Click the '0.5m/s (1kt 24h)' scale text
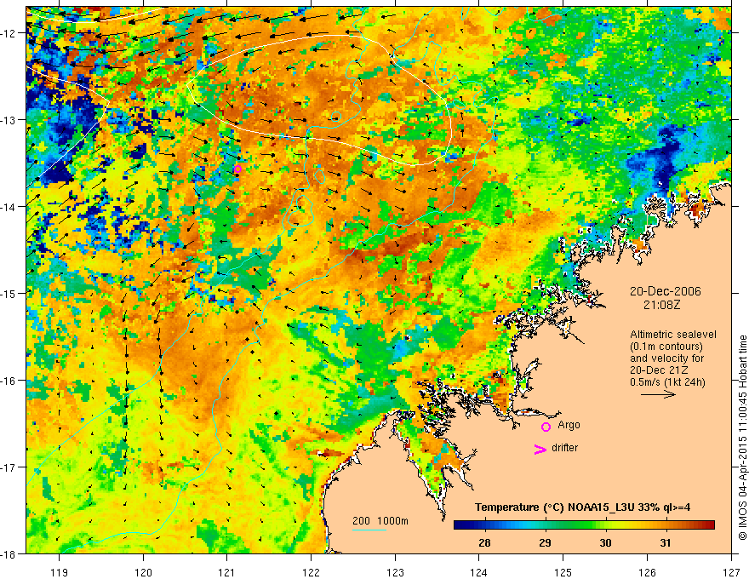This screenshot has height=579, width=749. [x=667, y=382]
